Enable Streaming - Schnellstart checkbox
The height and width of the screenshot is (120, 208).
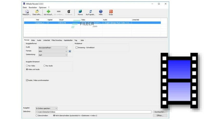76,48
